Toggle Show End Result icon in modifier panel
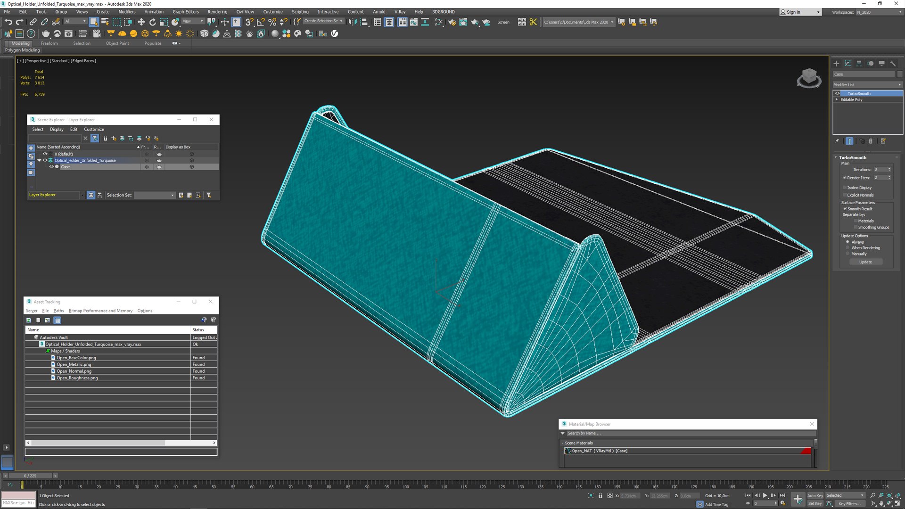Viewport: 905px width, 509px height. coord(849,141)
